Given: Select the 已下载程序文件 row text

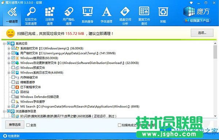Looking at the screenshot, I should pos(30,87).
